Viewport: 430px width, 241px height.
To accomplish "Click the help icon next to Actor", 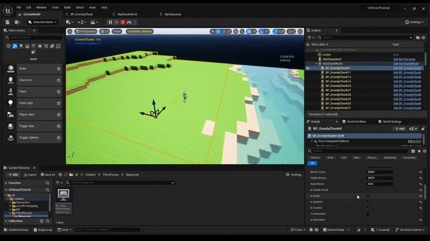I will [x=58, y=69].
